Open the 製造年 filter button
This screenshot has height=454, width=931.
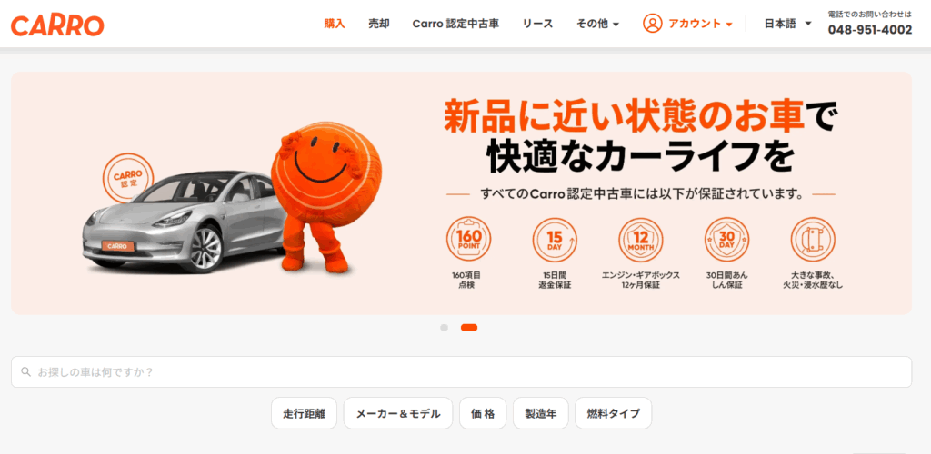540,413
